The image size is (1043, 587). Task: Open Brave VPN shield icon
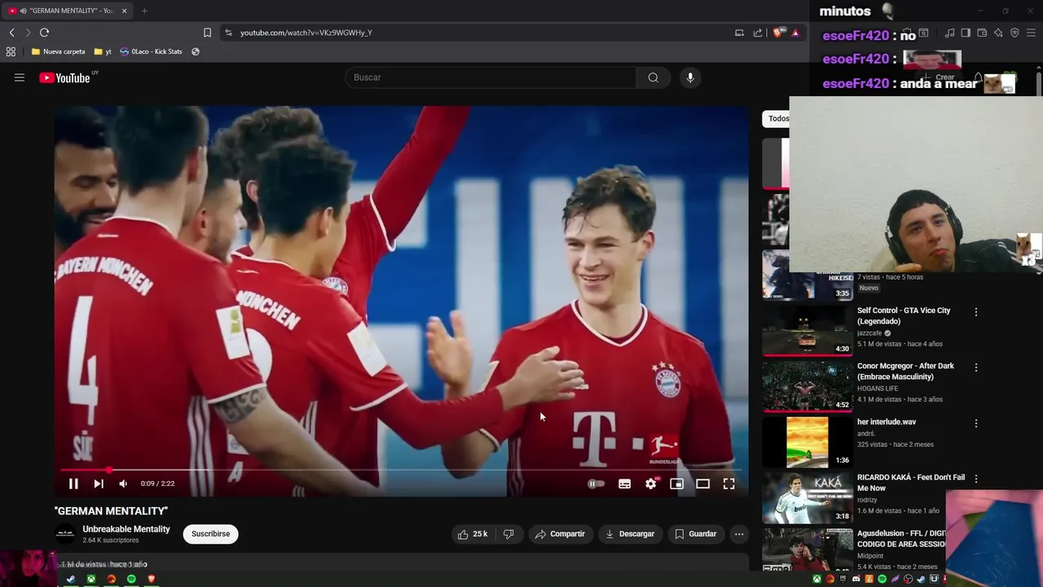click(1014, 33)
